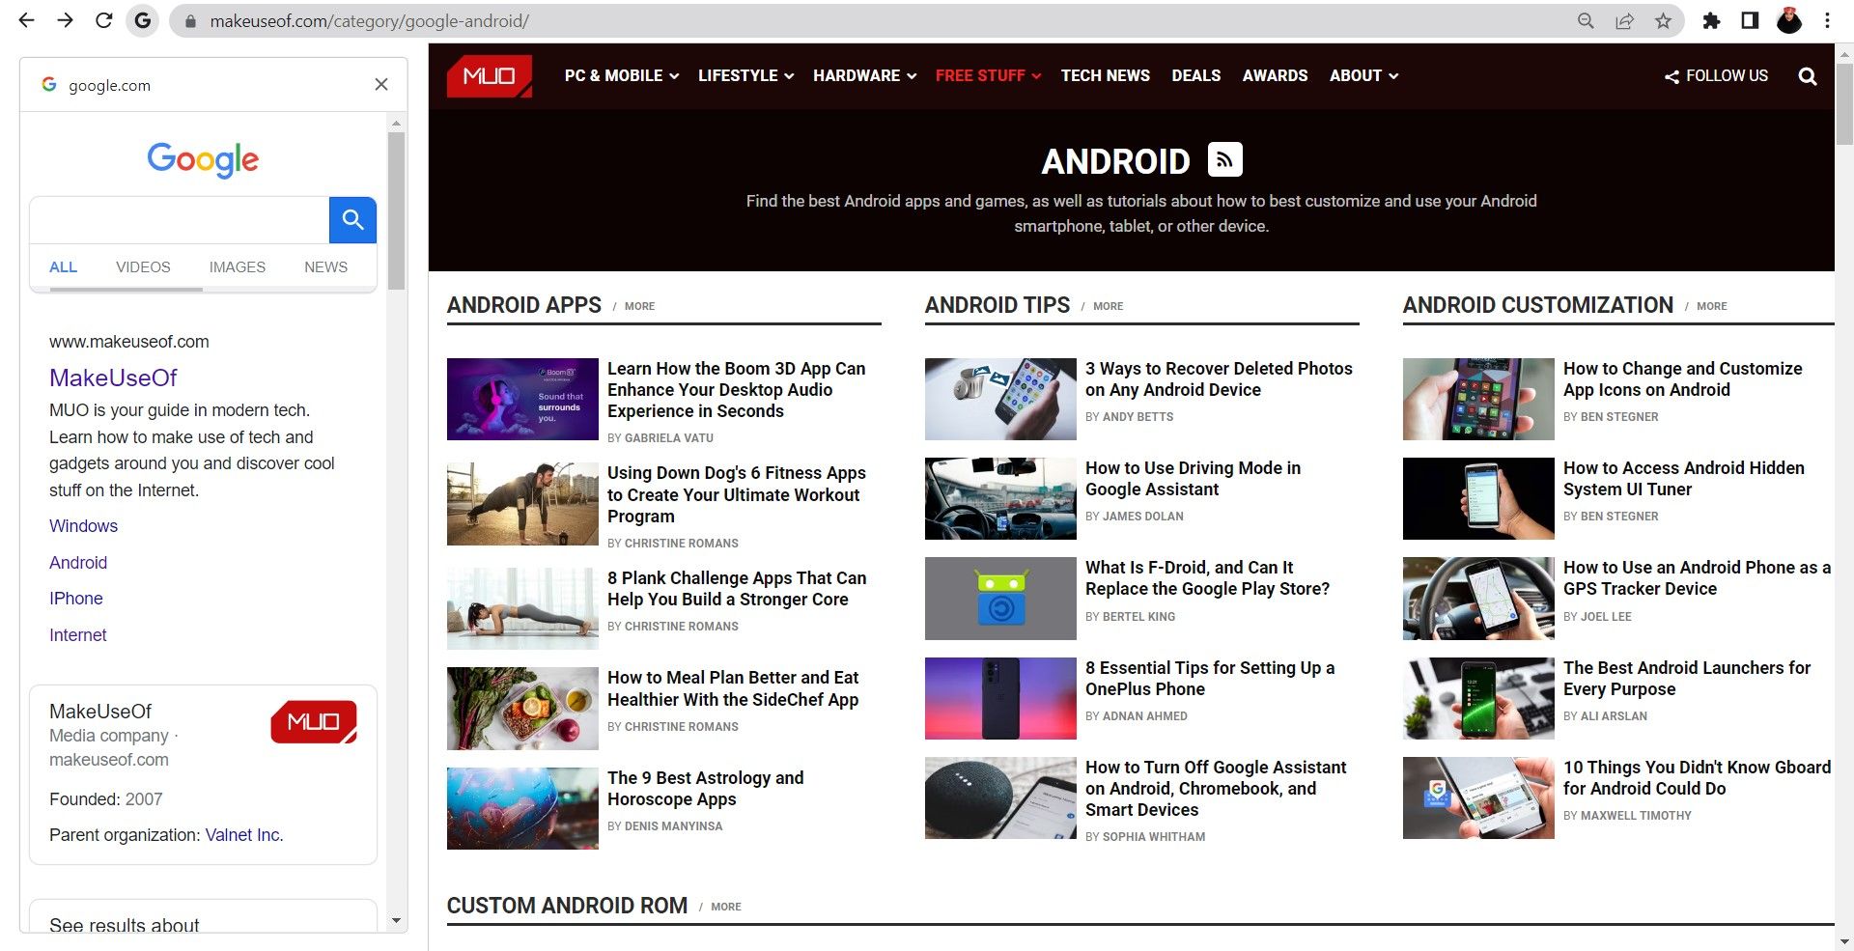Viewport: 1854px width, 951px height.
Task: Open the Boom 3D article thumbnail
Action: (522, 399)
